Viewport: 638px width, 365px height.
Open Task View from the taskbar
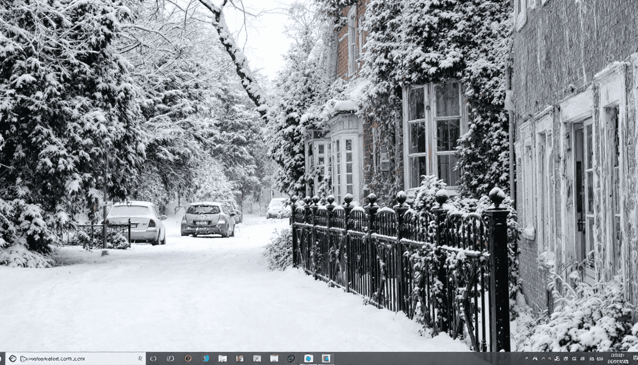pyautogui.click(x=170, y=358)
